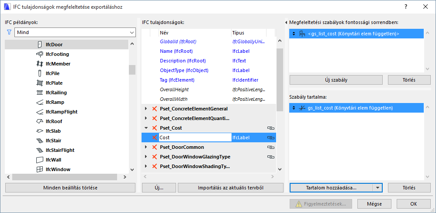Toggle red X on Pset_ConcreteElementGeneral
Screen dimensions: 436x213
tap(154, 109)
